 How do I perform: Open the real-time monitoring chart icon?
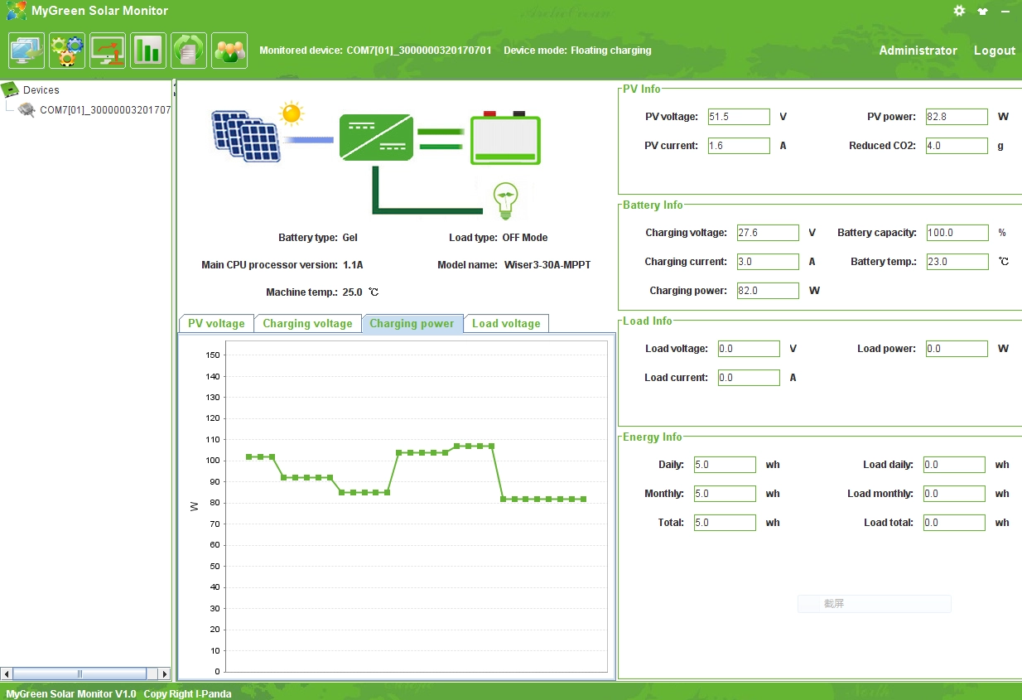[108, 51]
